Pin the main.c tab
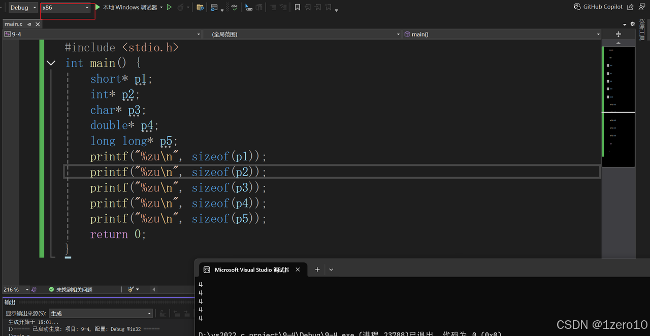This screenshot has height=336, width=650. pyautogui.click(x=30, y=24)
